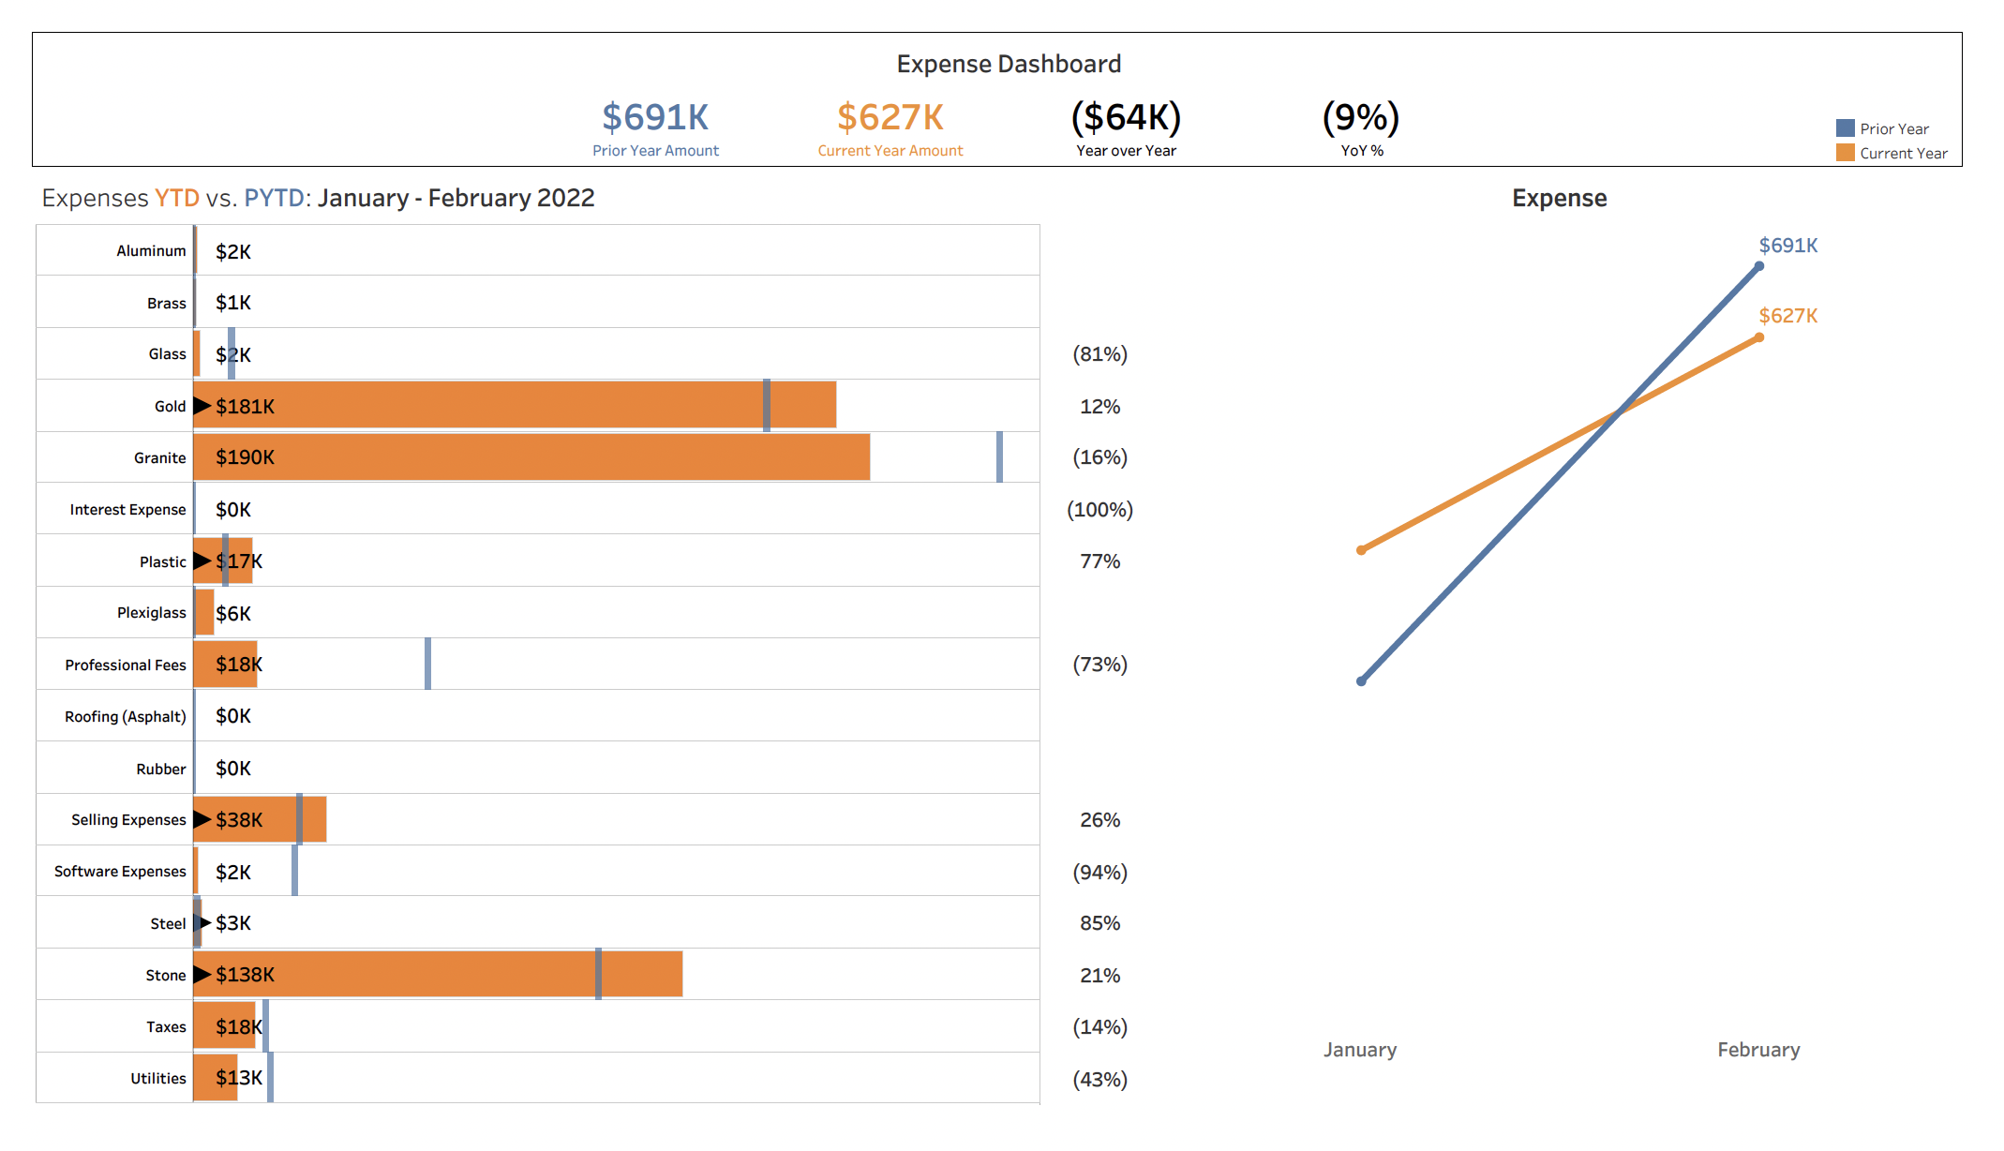
Task: Click the blue February point on the line chart
Action: click(1759, 266)
